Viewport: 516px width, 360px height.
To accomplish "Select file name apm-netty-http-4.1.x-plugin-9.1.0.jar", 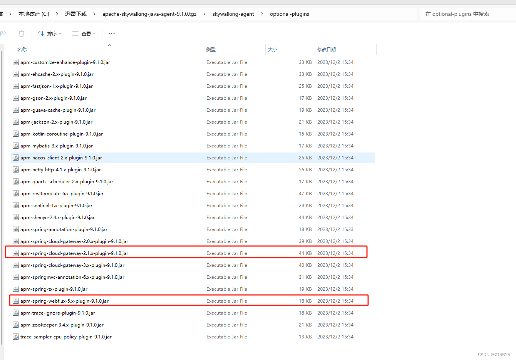I will [x=60, y=169].
